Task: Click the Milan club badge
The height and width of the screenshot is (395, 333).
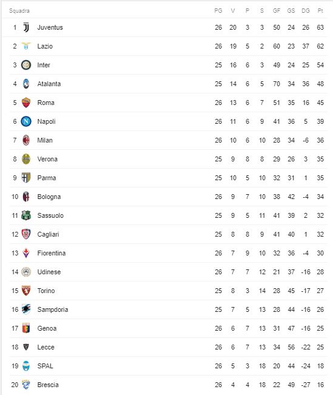Action: (26, 140)
